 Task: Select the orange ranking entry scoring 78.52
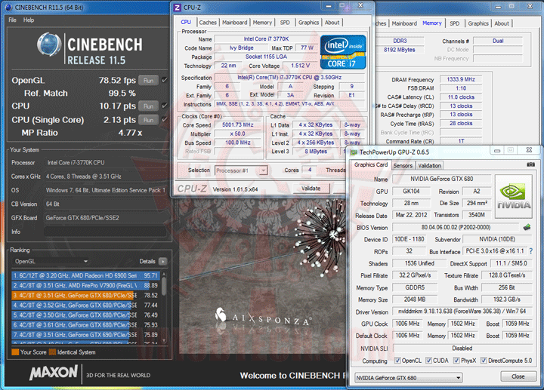pyautogui.click(x=85, y=296)
